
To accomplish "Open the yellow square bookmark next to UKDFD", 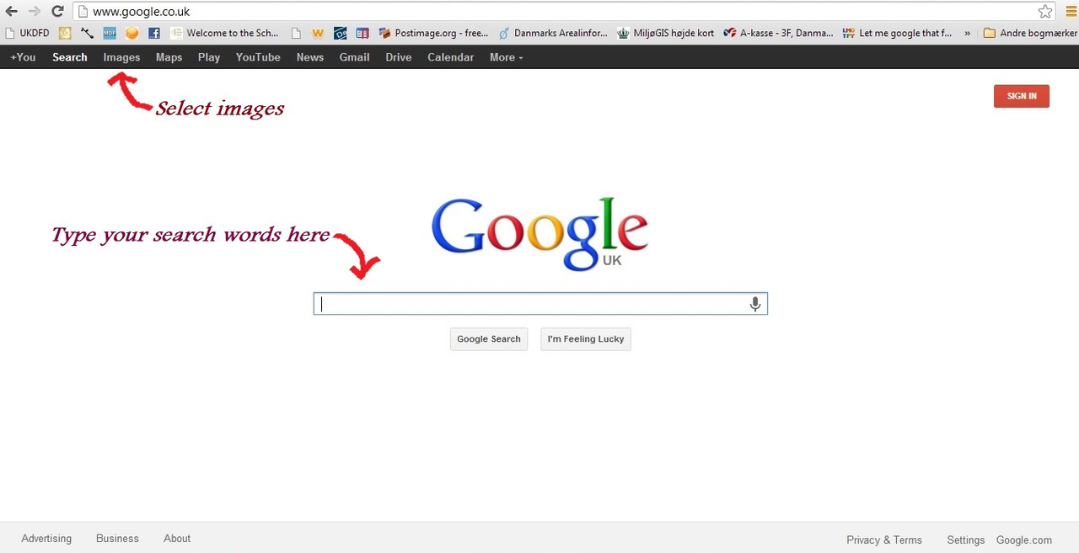I will tap(65, 34).
